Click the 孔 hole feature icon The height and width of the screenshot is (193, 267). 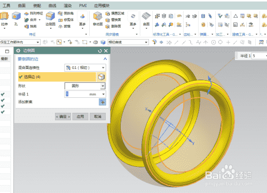point(16,18)
